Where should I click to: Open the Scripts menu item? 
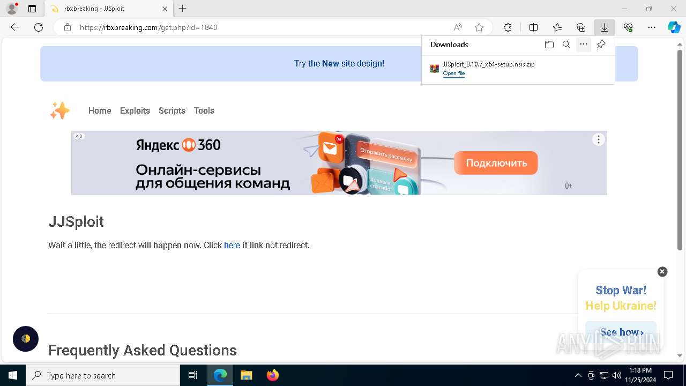(172, 110)
